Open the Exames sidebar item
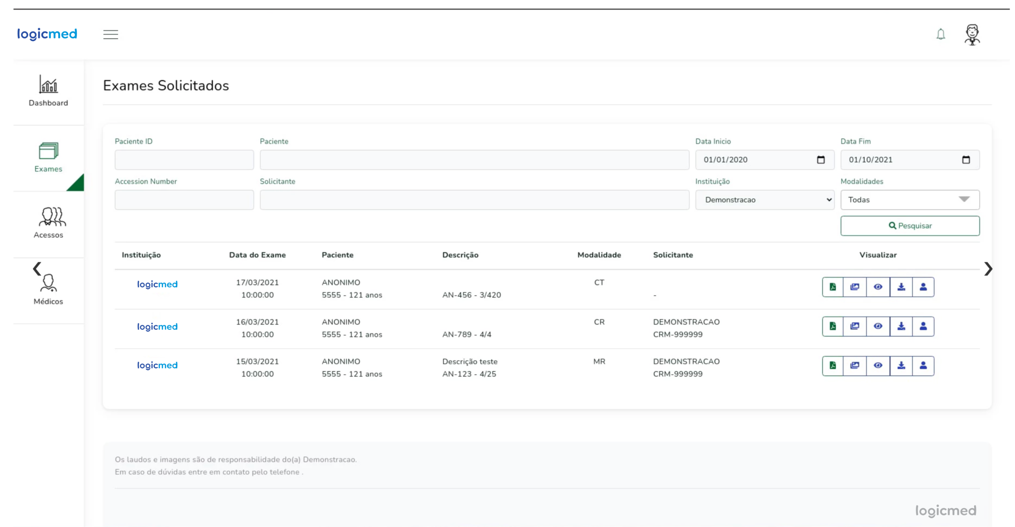 coord(48,158)
